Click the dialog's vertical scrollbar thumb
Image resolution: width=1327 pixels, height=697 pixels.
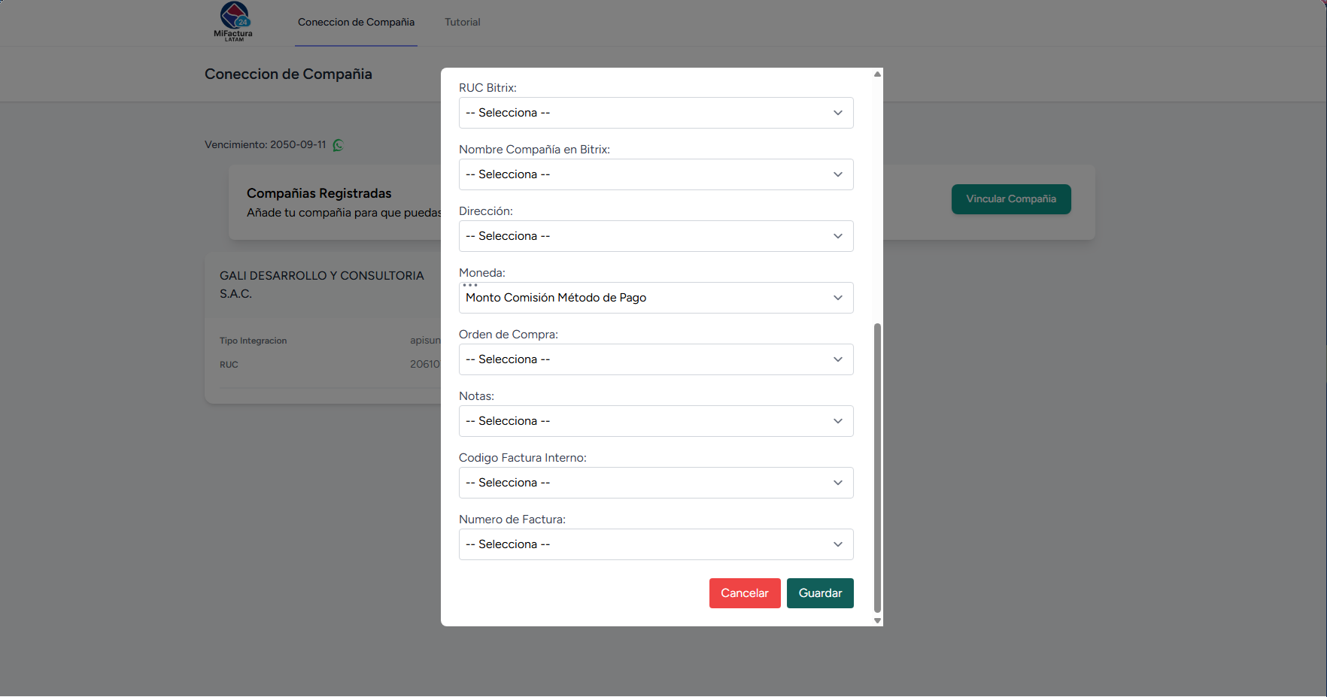point(877,466)
